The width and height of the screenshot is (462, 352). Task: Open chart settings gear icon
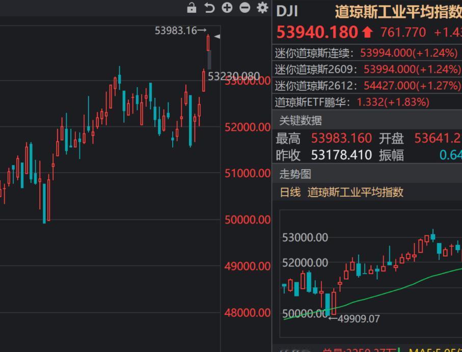coord(262,8)
